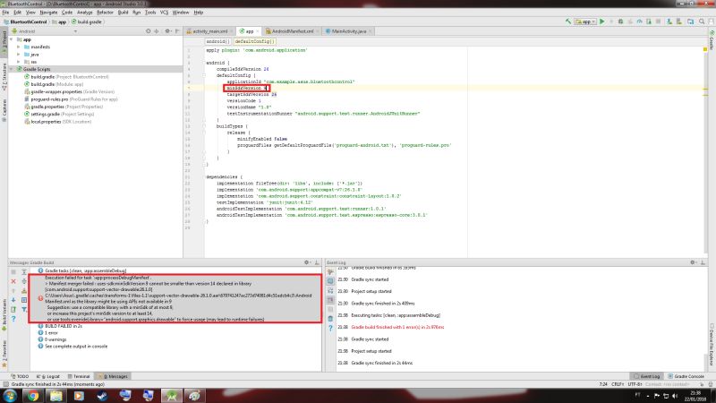Select local.properties file
Screen dimensions: 716x403
tap(57, 122)
